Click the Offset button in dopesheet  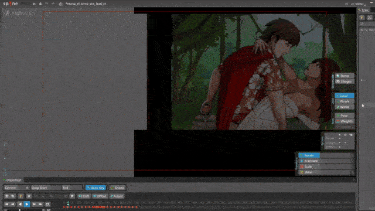pyautogui.click(x=100, y=196)
